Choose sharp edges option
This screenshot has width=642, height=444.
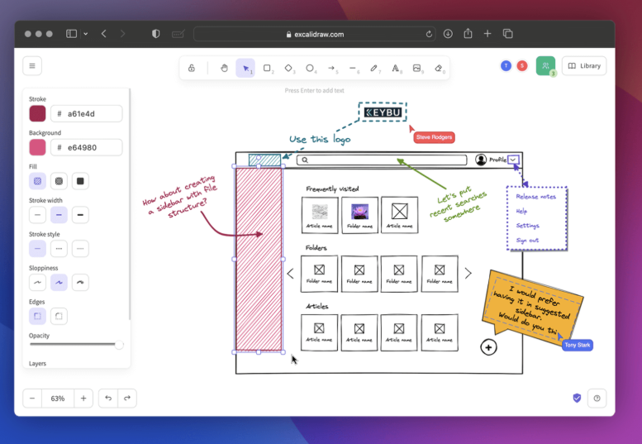pos(37,316)
